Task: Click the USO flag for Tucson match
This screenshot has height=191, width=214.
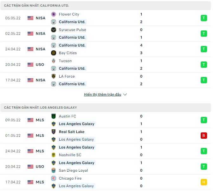Action: pyautogui.click(x=30, y=65)
